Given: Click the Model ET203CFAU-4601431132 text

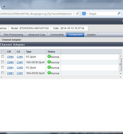Looking at the screenshot, I should click(30, 28).
